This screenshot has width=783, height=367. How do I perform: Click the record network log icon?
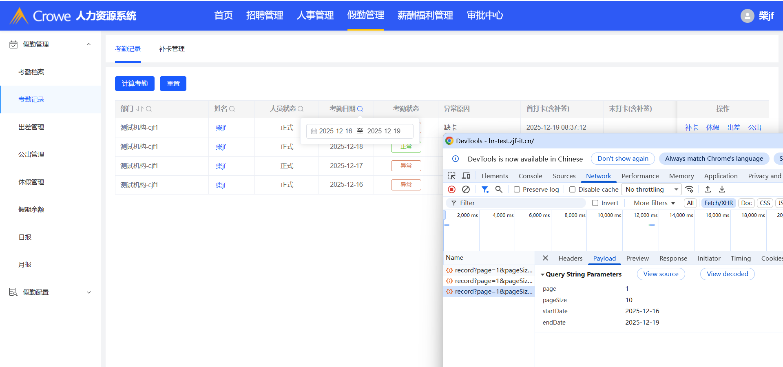coord(451,189)
